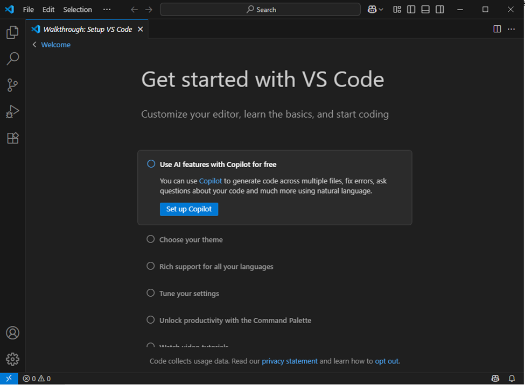Open the Selection menu

[78, 10]
